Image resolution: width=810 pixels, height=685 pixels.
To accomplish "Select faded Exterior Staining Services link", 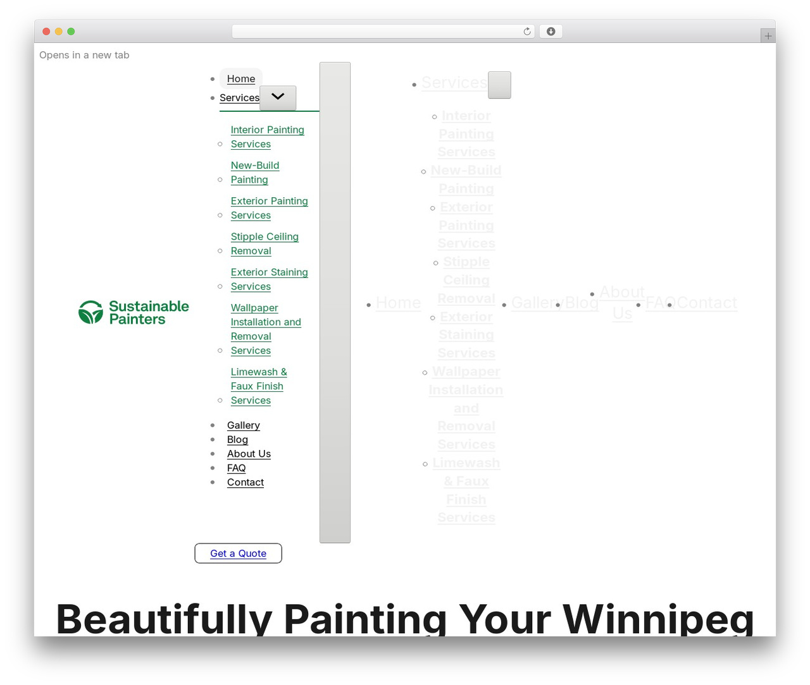I will click(466, 335).
